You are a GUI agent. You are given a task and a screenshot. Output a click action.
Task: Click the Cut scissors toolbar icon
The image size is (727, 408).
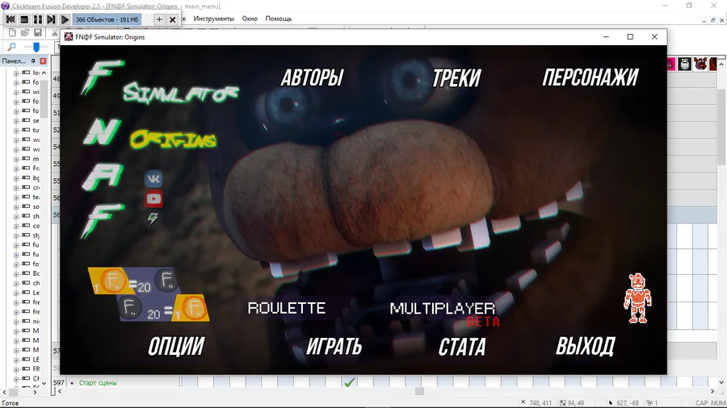[x=54, y=32]
